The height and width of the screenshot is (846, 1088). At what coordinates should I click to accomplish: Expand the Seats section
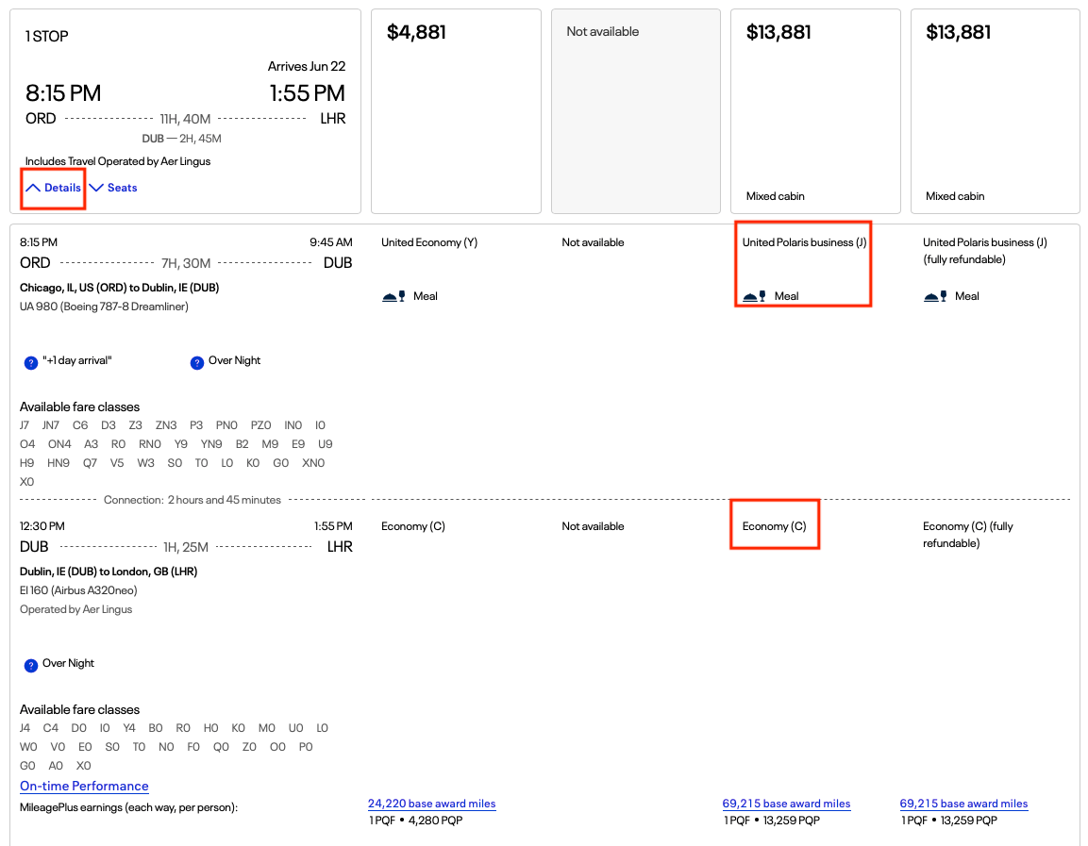pos(113,188)
